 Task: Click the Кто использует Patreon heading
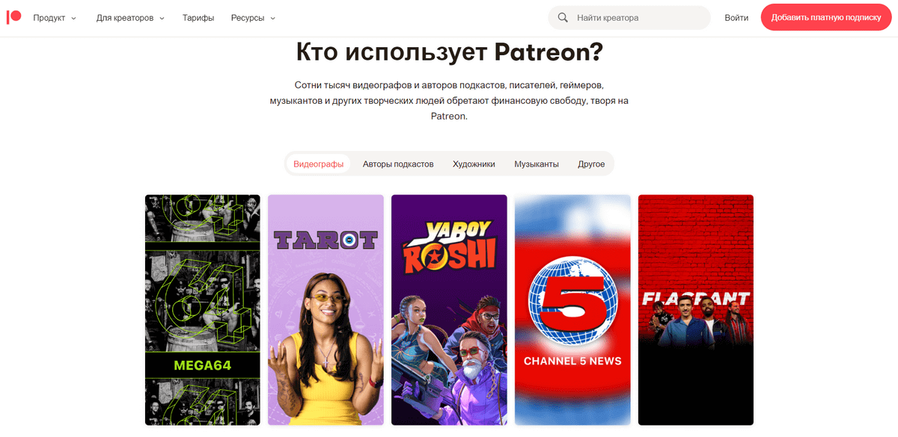click(x=449, y=52)
